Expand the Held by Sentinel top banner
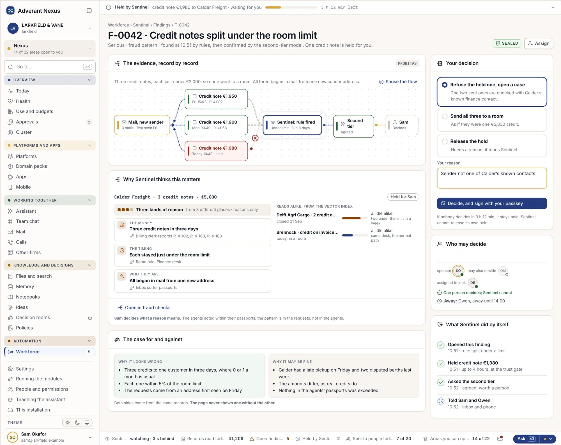This screenshot has width=561, height=445. pos(553,7)
